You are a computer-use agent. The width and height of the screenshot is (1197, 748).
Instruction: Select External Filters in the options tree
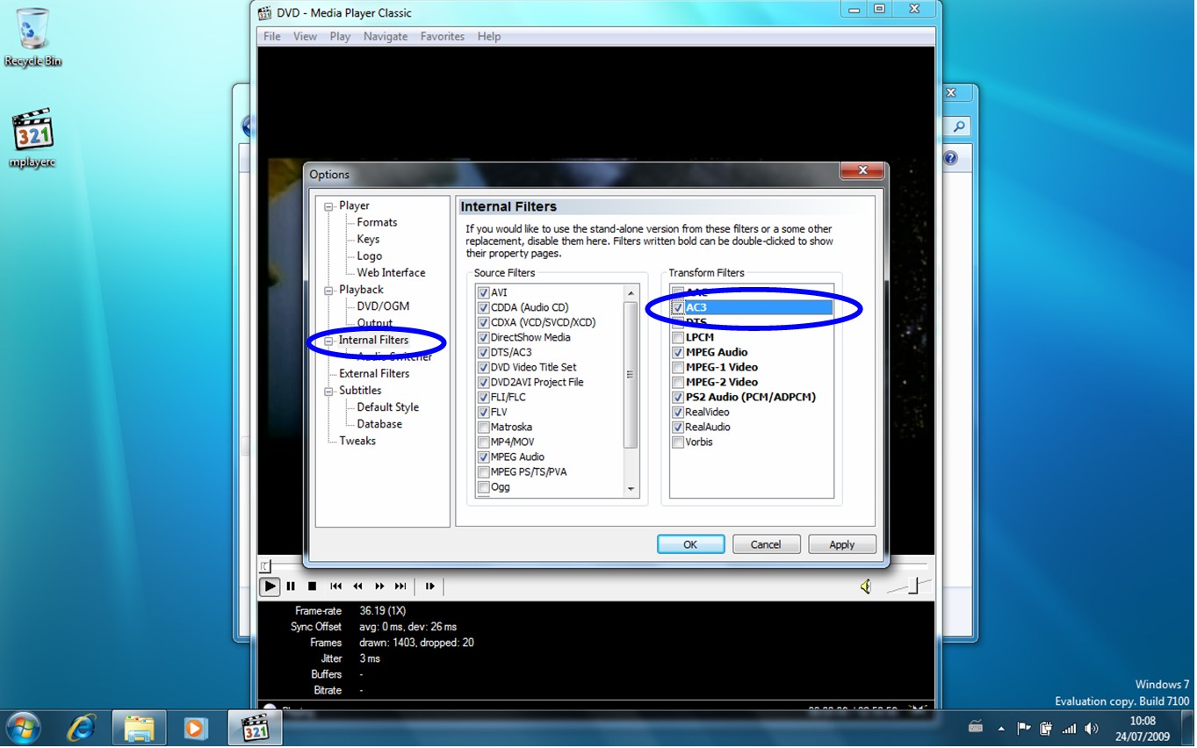(374, 373)
